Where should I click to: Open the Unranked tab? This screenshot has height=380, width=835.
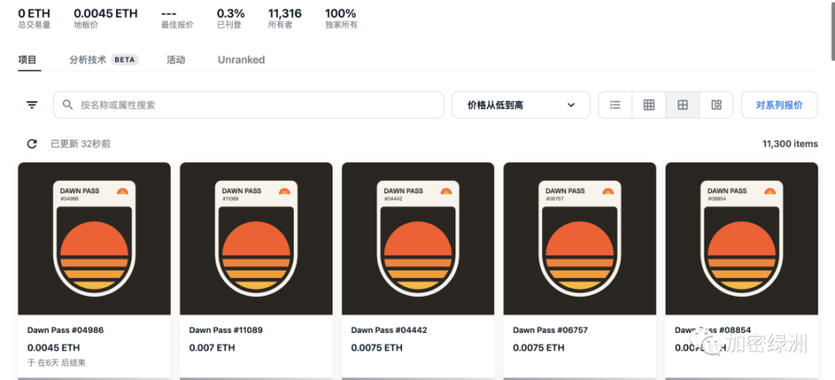click(241, 60)
